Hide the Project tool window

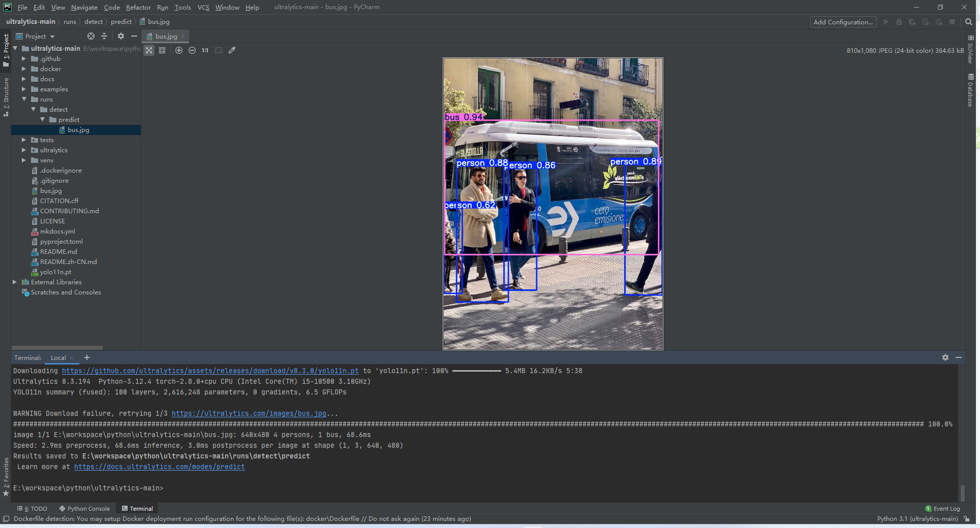point(134,36)
